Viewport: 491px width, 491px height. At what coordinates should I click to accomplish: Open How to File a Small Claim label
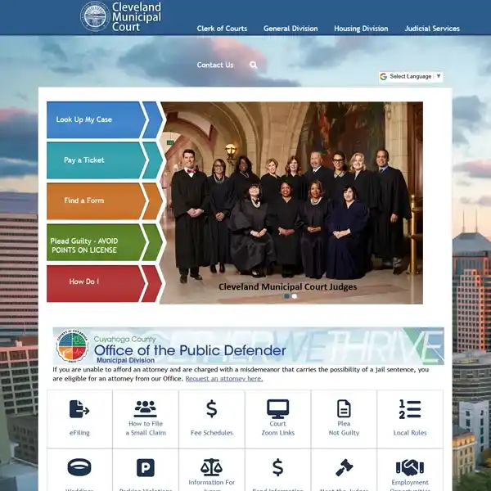146,428
